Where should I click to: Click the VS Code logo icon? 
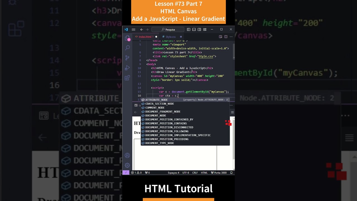pos(126,29)
